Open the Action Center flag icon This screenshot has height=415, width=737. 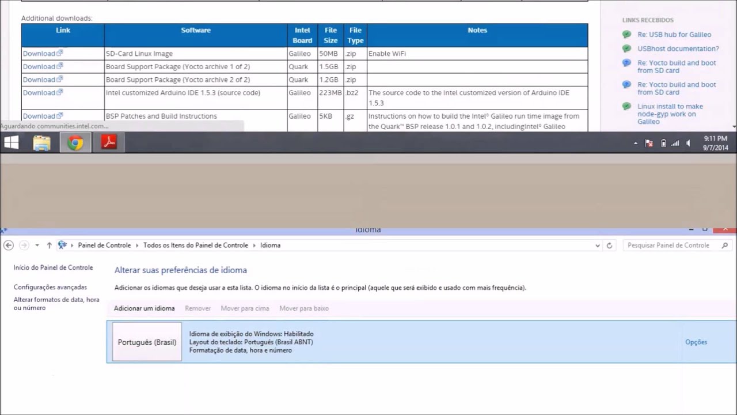pyautogui.click(x=649, y=143)
